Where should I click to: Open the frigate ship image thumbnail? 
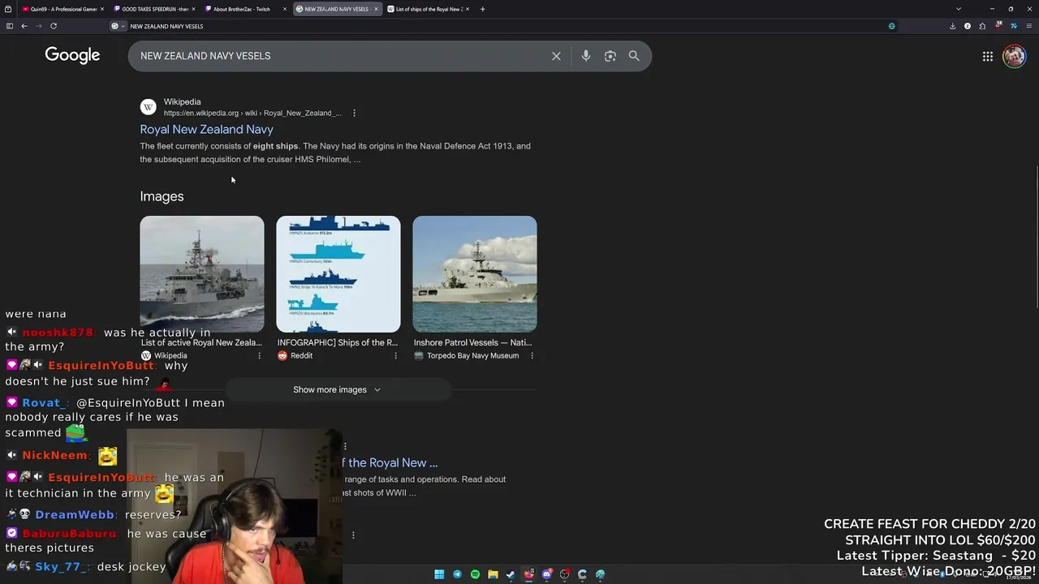tap(201, 274)
